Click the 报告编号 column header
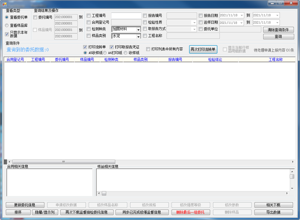This screenshot has width=300, height=220. click(175, 59)
